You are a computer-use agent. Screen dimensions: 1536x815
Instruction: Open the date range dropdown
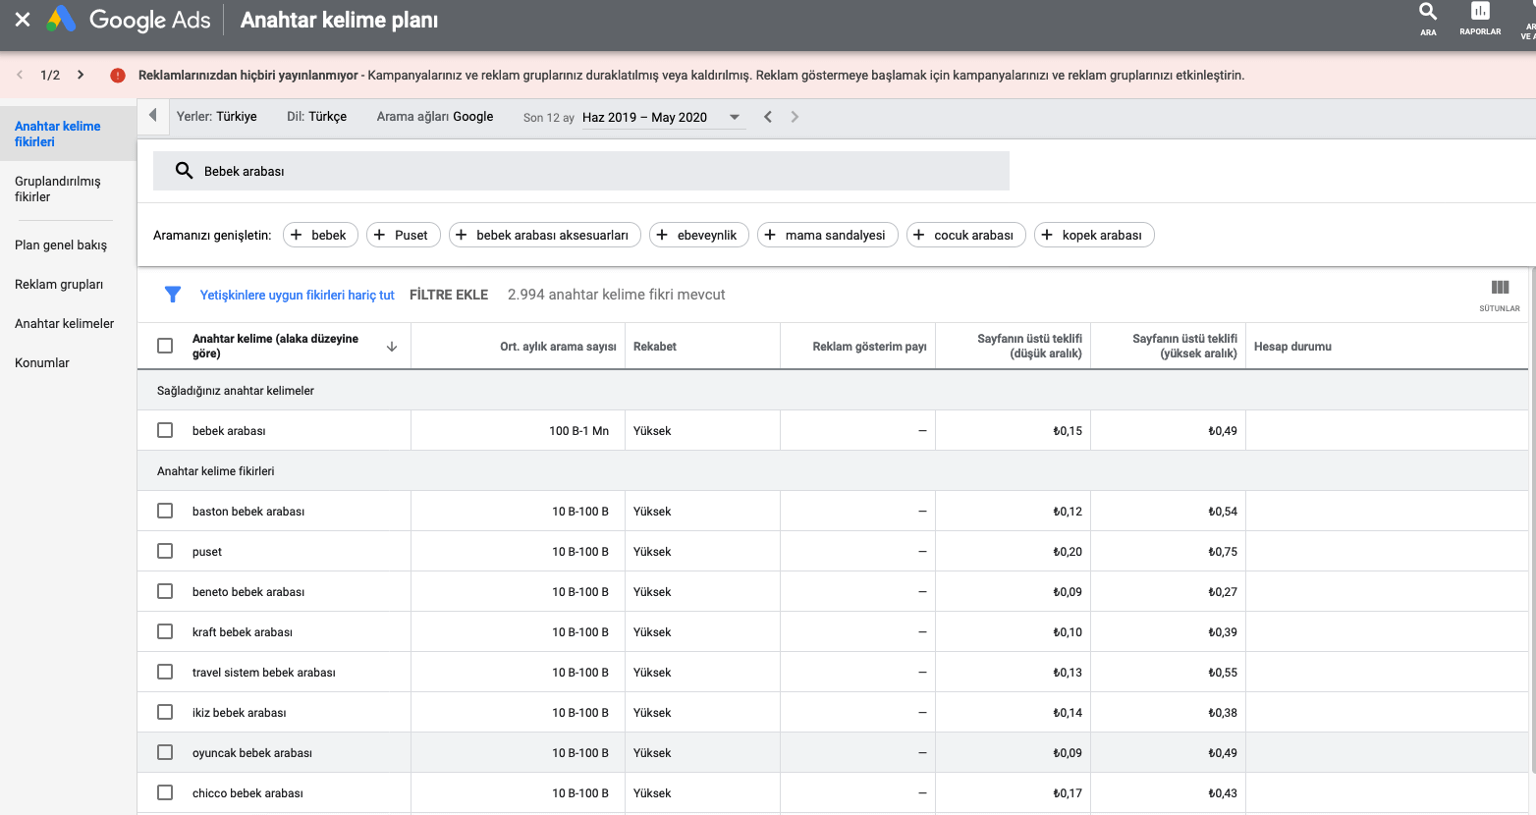point(734,117)
